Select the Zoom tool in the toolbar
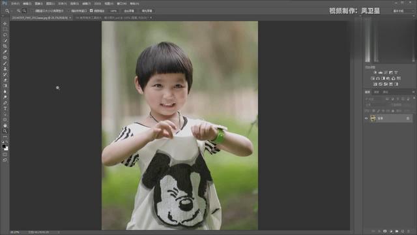417x235 pixels. tap(5, 131)
